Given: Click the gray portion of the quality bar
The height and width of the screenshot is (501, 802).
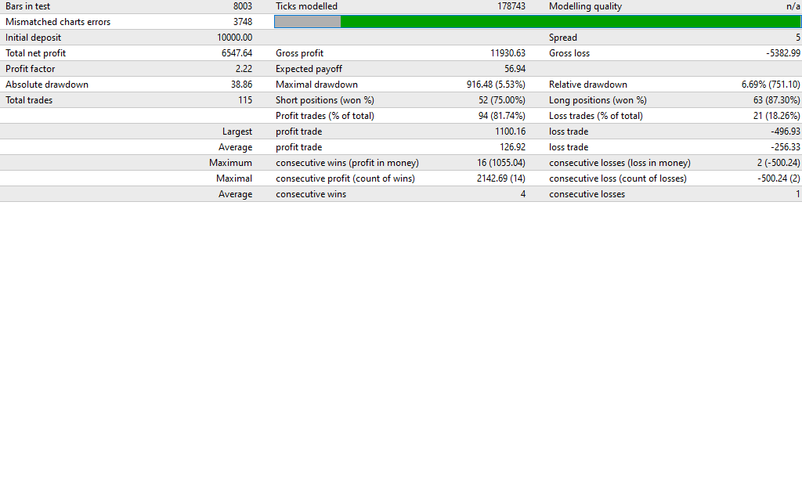Looking at the screenshot, I should 307,22.
